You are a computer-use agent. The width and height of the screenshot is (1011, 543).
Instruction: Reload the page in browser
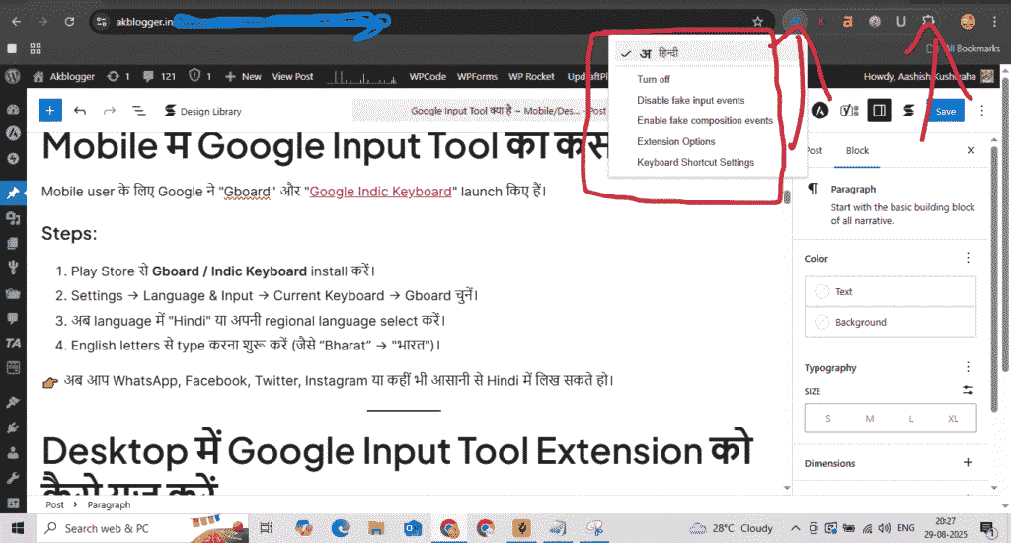tap(70, 22)
